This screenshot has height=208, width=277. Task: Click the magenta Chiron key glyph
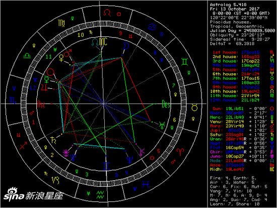click(142, 152)
